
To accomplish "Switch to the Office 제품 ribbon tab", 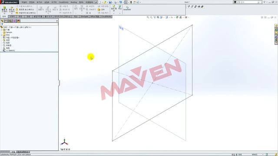I will point(95,16).
